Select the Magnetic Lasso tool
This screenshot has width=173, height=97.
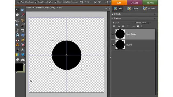pyautogui.click(x=23, y=20)
